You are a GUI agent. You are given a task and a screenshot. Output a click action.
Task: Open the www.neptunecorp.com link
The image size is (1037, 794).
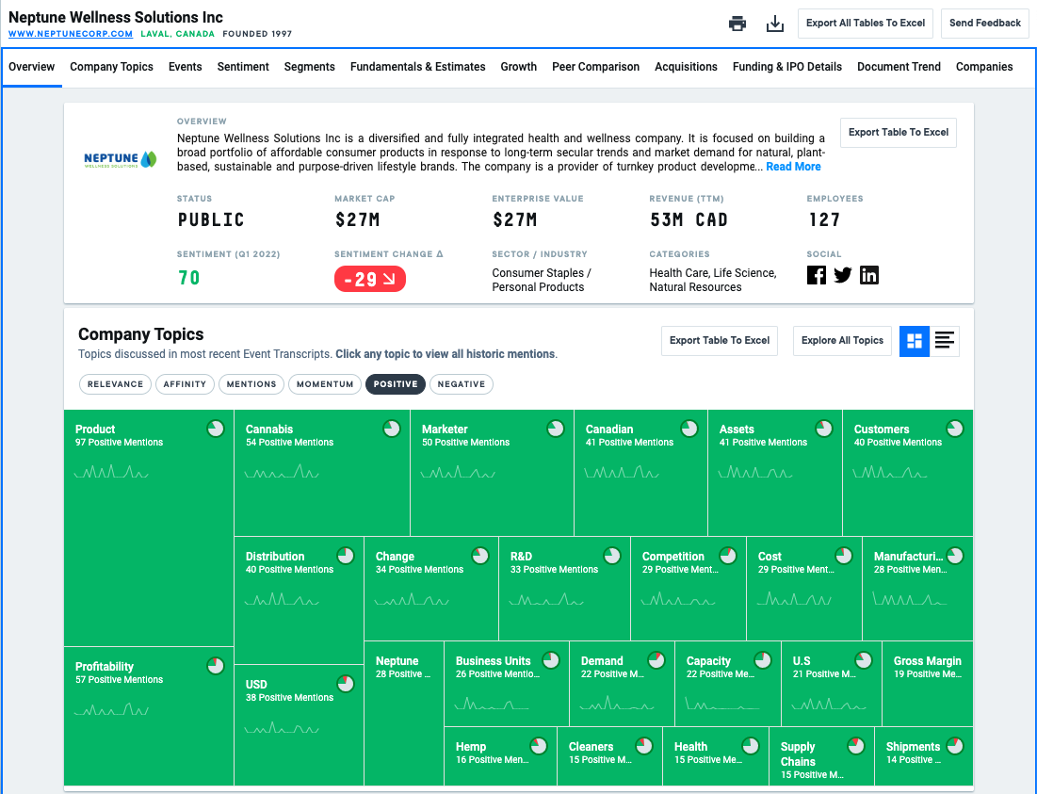(71, 34)
